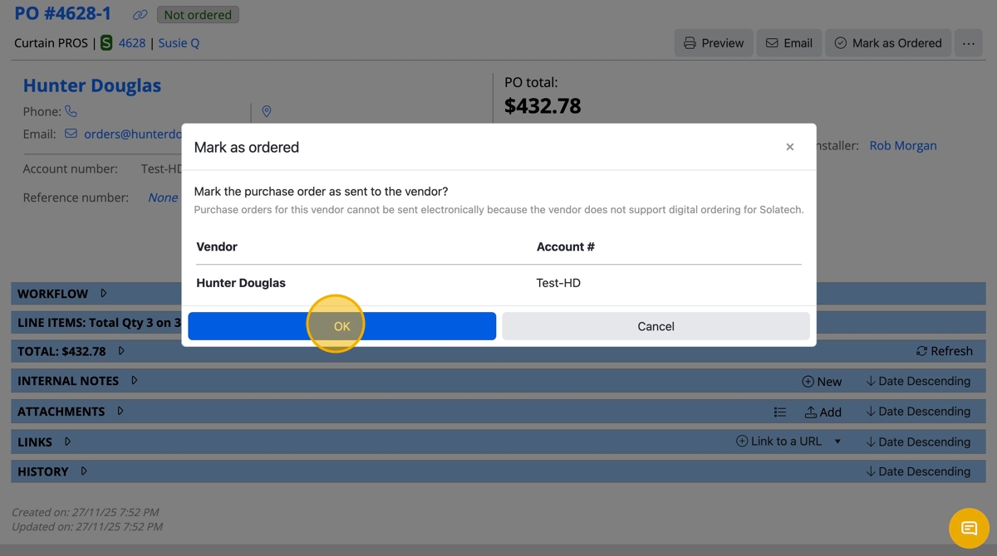The height and width of the screenshot is (556, 997).
Task: Open installer Rob Morgan link
Action: tap(903, 145)
